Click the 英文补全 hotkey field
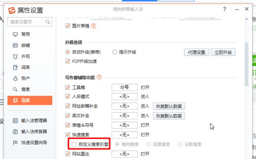Image resolution: width=256 pixels, height=159 pixels. point(125,116)
